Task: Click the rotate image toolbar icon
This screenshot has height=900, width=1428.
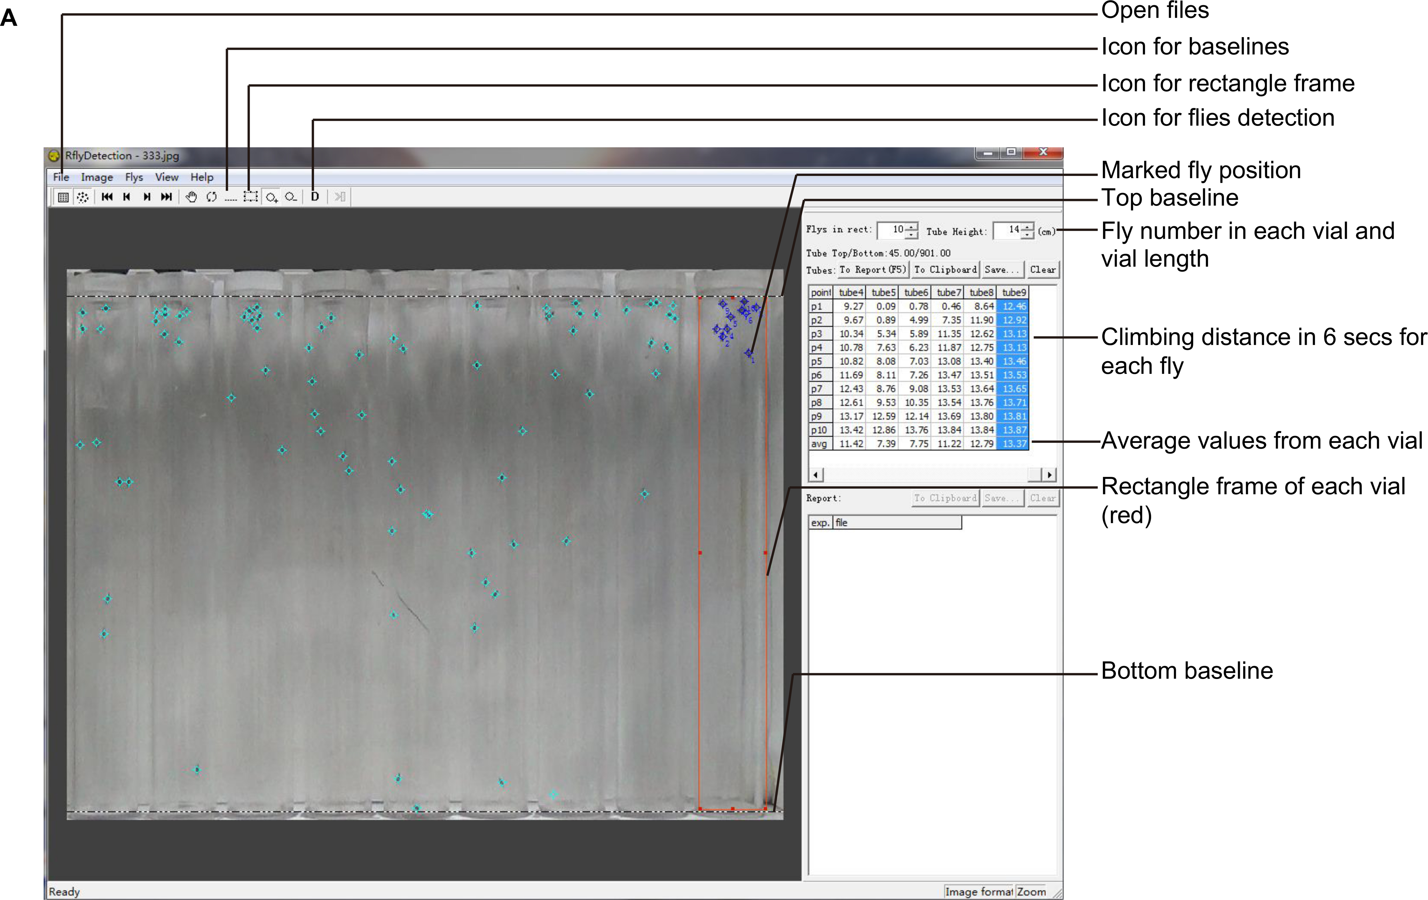Action: [x=211, y=197]
